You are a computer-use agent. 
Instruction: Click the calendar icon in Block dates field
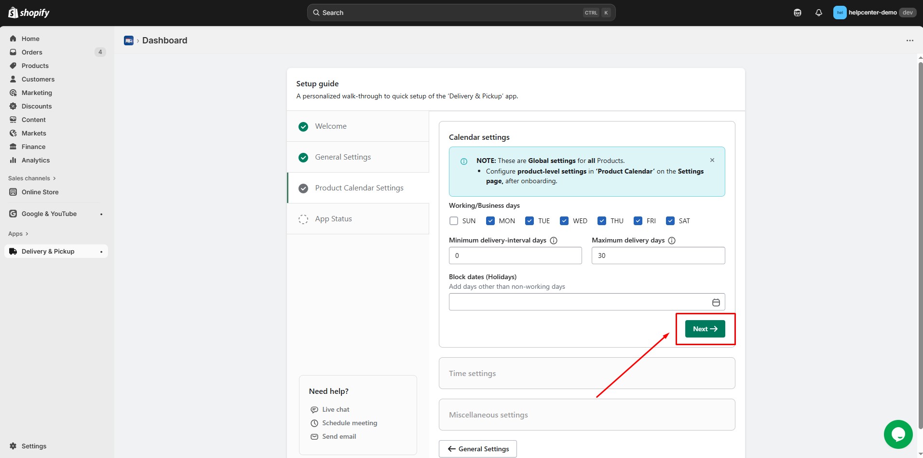[716, 302]
